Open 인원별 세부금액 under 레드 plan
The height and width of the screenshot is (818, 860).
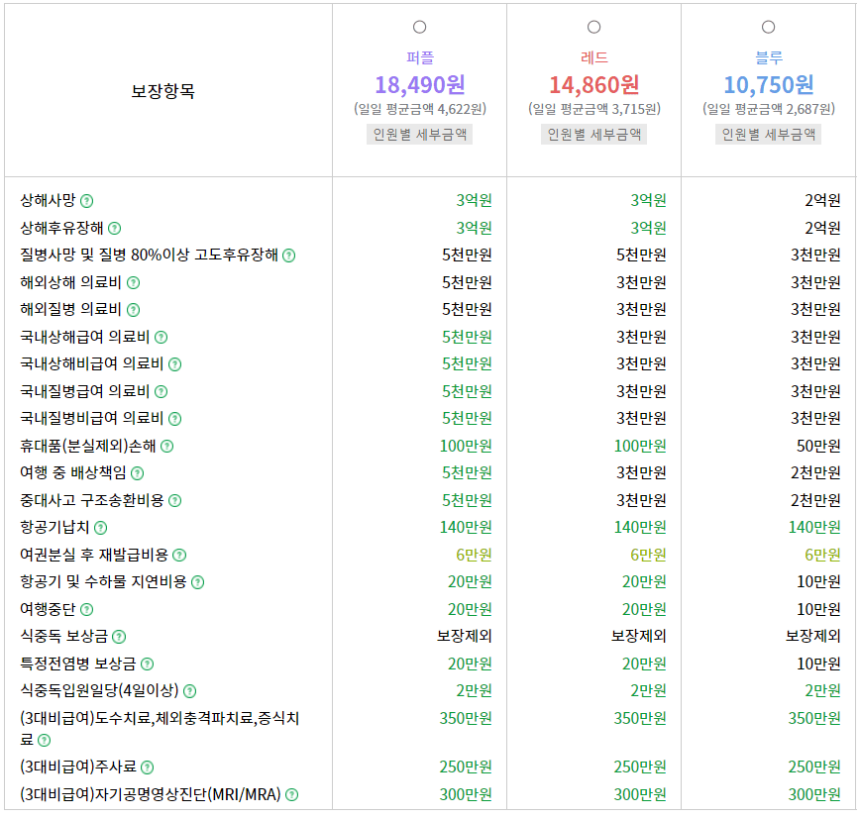pyautogui.click(x=594, y=135)
